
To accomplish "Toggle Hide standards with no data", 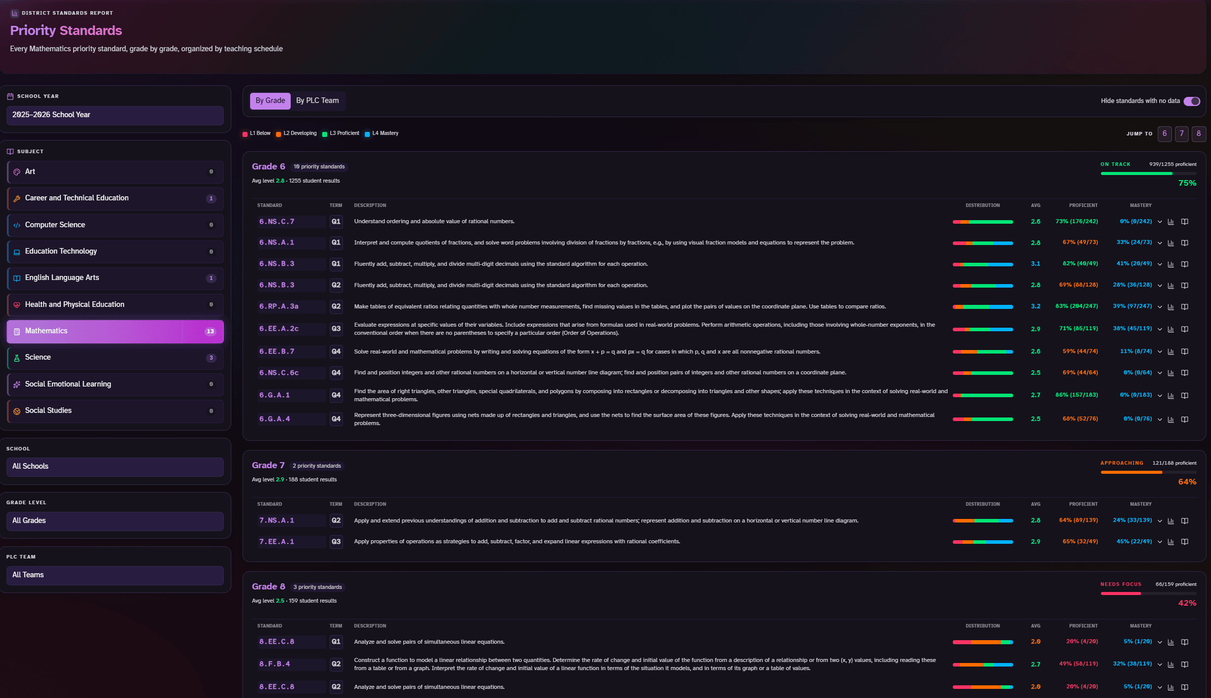I will 1192,101.
